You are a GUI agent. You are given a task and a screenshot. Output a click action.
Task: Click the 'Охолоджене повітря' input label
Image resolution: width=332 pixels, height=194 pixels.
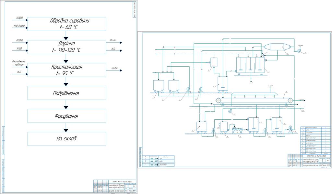tap(19, 63)
